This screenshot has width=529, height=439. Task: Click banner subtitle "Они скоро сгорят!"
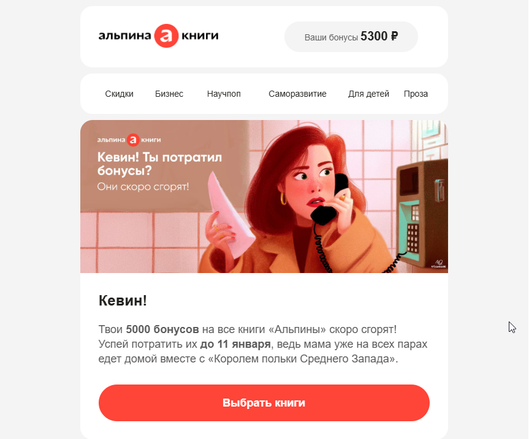143,186
